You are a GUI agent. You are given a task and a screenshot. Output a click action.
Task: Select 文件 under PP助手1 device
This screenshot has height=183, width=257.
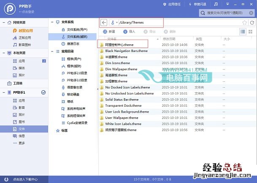24,129
